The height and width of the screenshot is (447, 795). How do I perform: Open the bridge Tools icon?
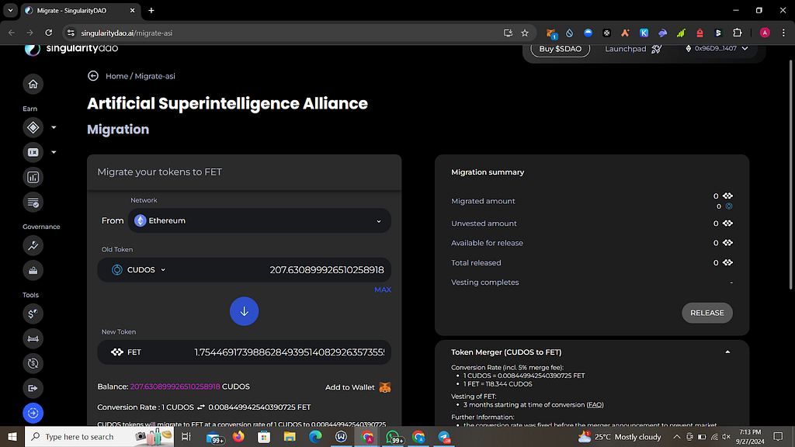[33, 338]
